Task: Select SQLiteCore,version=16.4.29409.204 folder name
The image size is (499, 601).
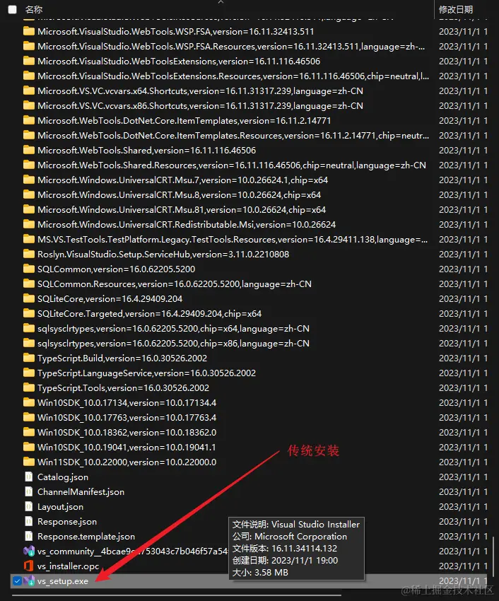Action: coord(110,298)
